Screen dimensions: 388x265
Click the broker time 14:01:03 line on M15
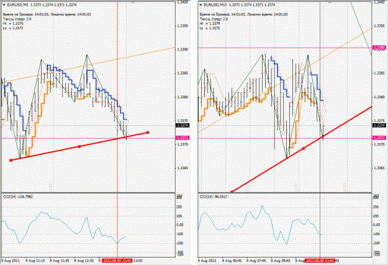(244, 14)
